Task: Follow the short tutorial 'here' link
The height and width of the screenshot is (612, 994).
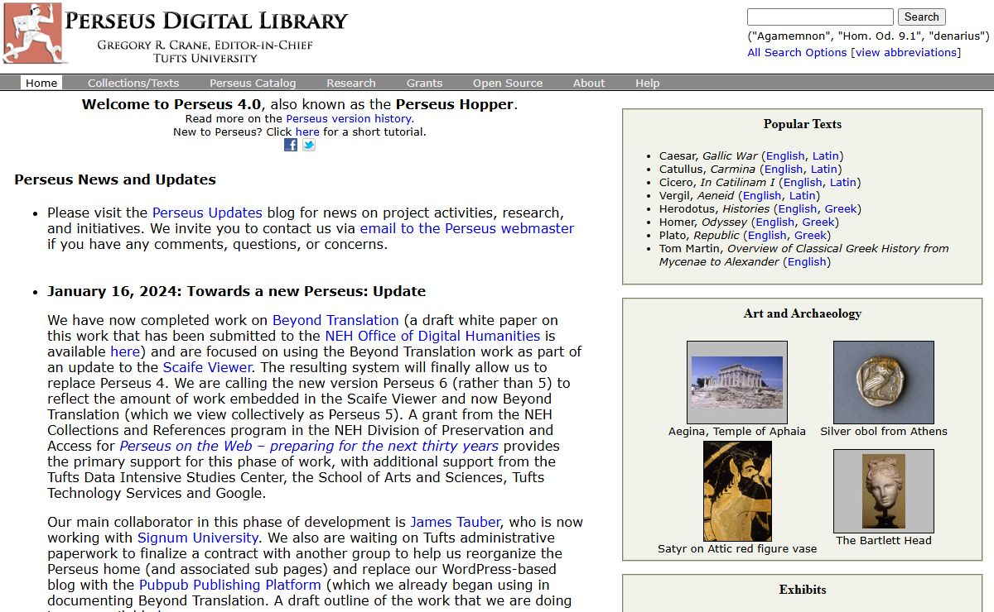Action: click(307, 131)
